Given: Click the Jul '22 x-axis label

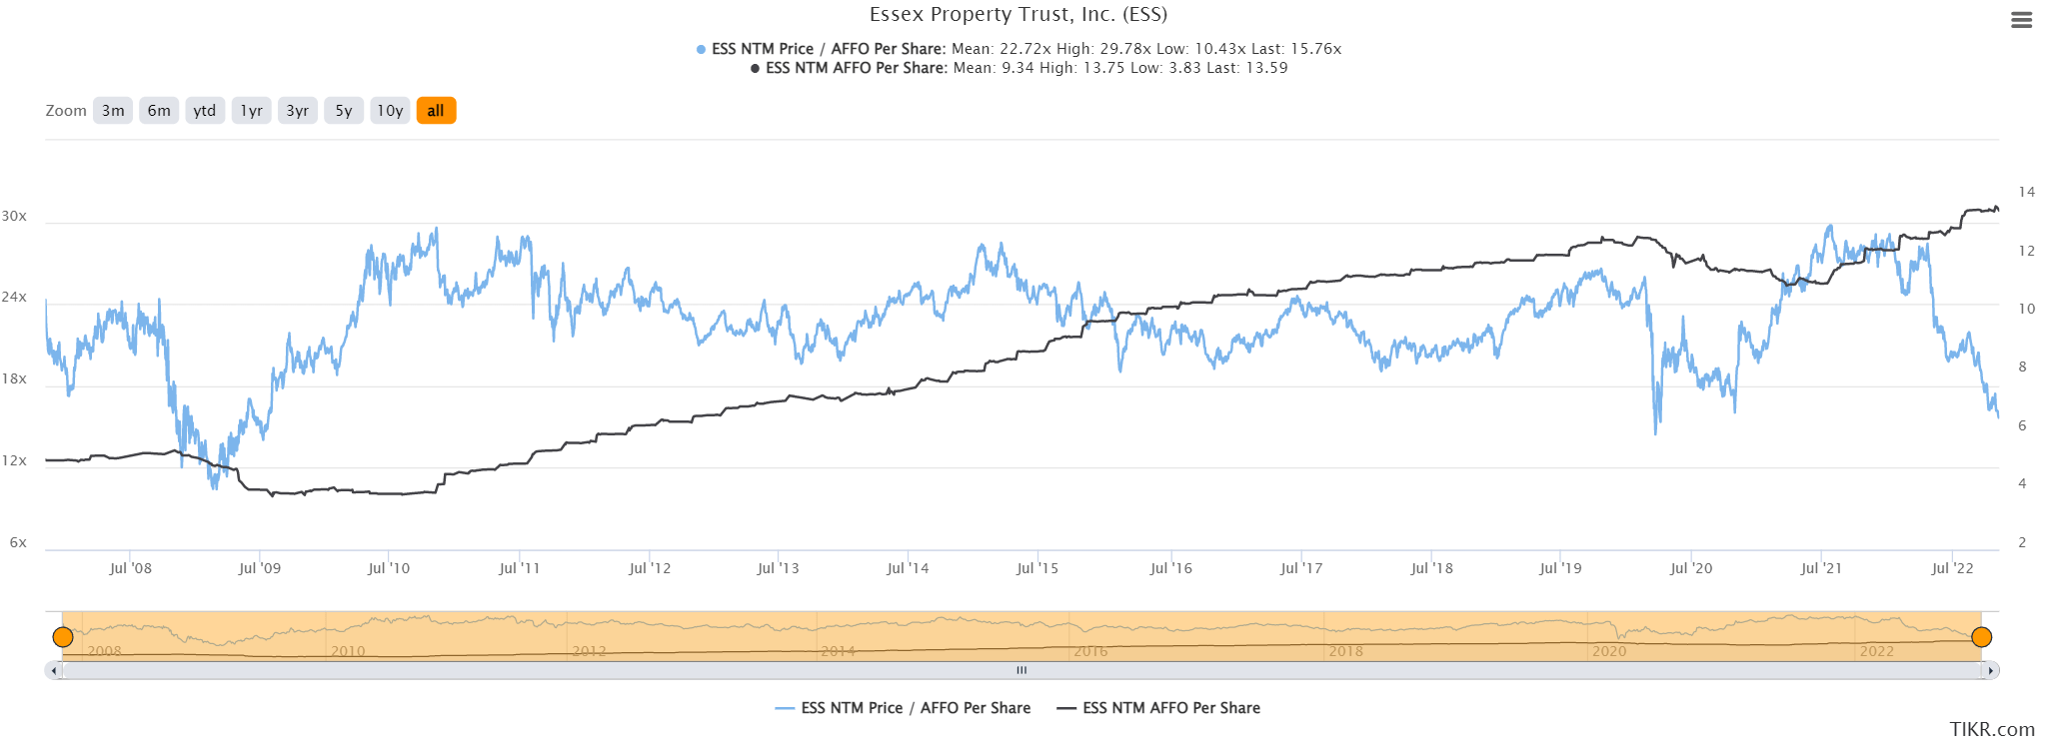Looking at the screenshot, I should point(1953,568).
